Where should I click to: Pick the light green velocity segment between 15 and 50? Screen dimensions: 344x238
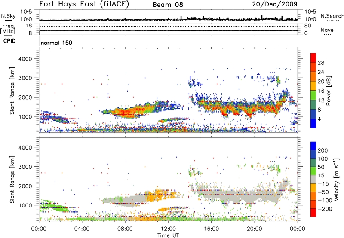click(x=313, y=171)
